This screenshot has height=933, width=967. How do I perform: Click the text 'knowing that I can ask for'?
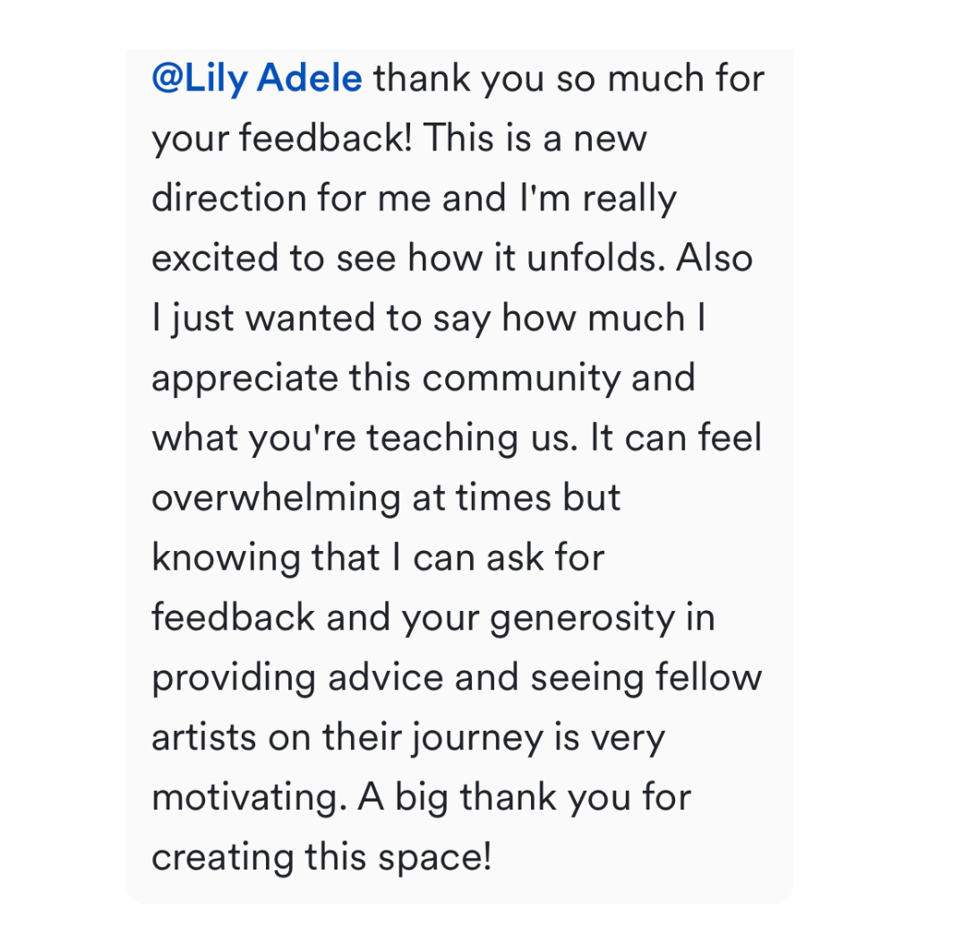pyautogui.click(x=378, y=557)
